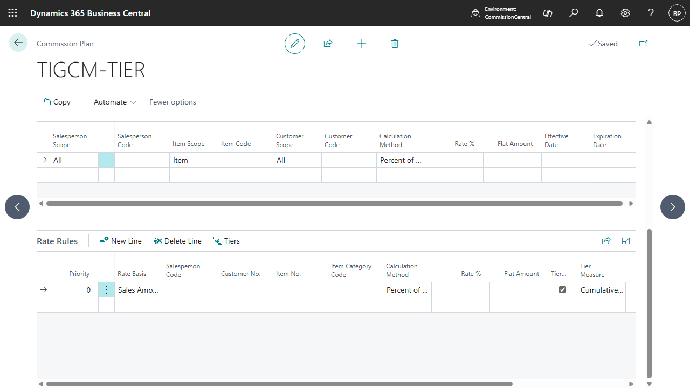This screenshot has height=388, width=690.
Task: Click the pencil edit icon
Action: tap(295, 44)
